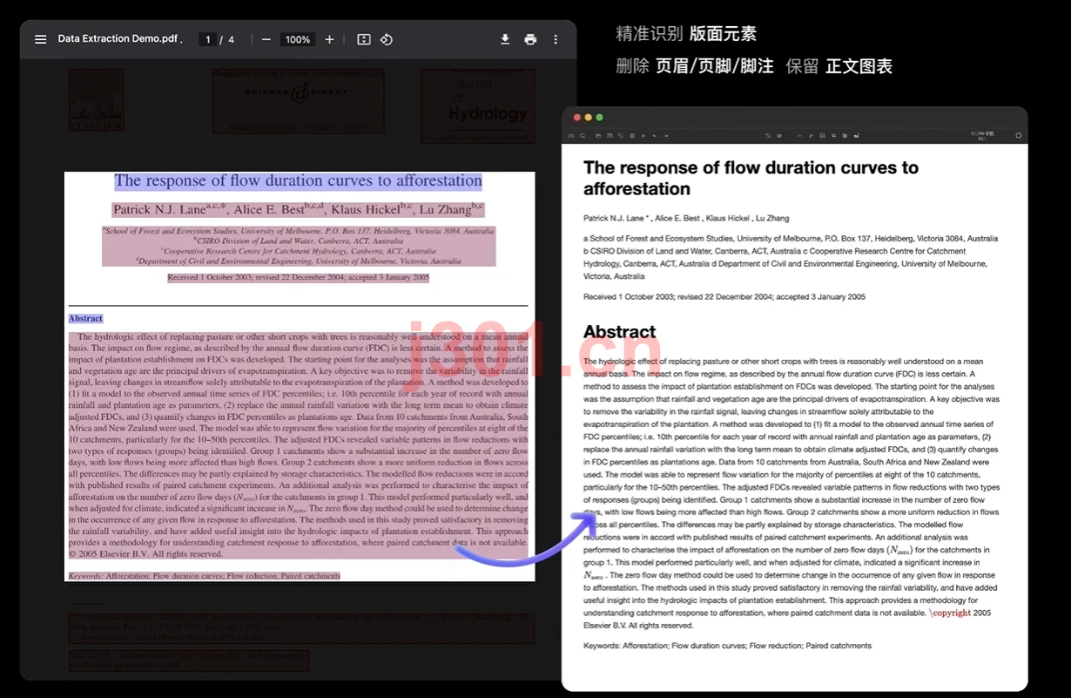Click the blue highlighted Abstract heading in the PDF
This screenshot has width=1071, height=698.
tap(85, 319)
